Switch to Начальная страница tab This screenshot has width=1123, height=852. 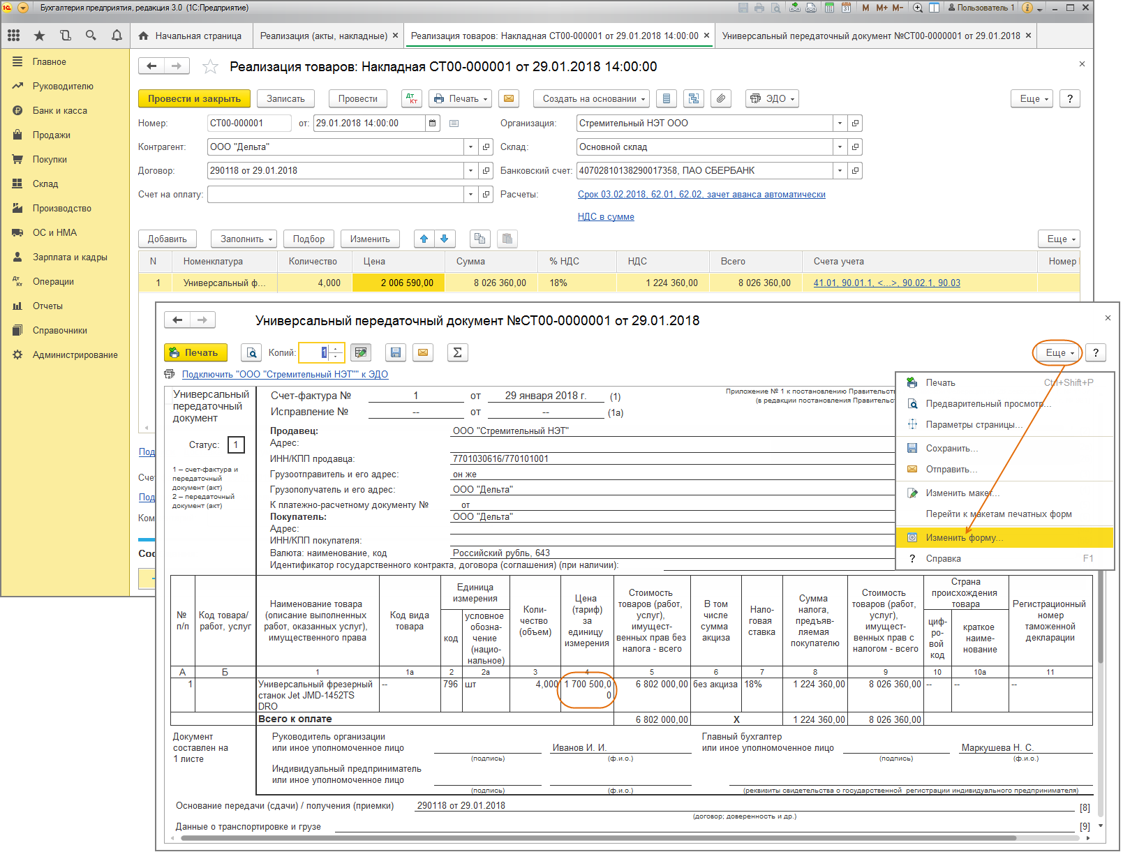(x=191, y=36)
